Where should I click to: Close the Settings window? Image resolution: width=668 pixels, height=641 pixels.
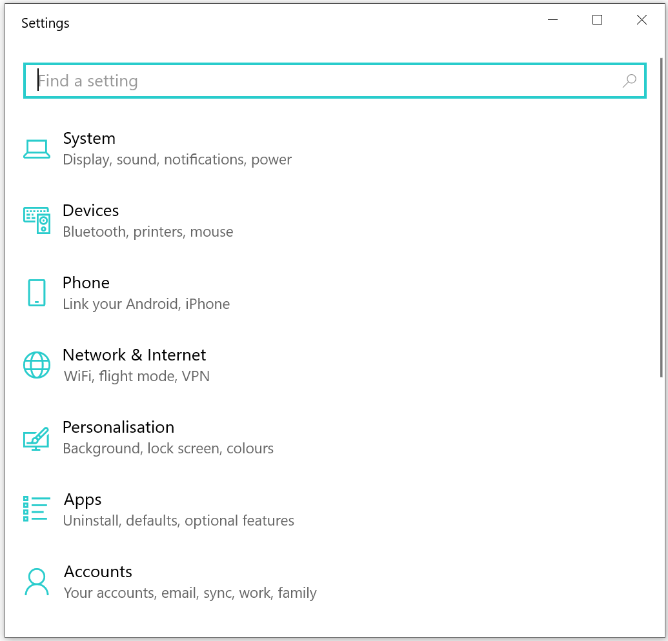[642, 20]
